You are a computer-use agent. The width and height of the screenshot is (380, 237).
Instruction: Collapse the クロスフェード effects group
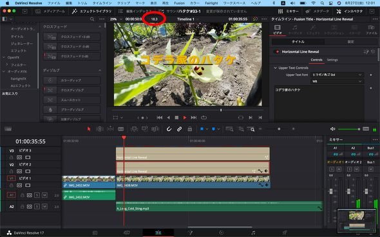100,26
